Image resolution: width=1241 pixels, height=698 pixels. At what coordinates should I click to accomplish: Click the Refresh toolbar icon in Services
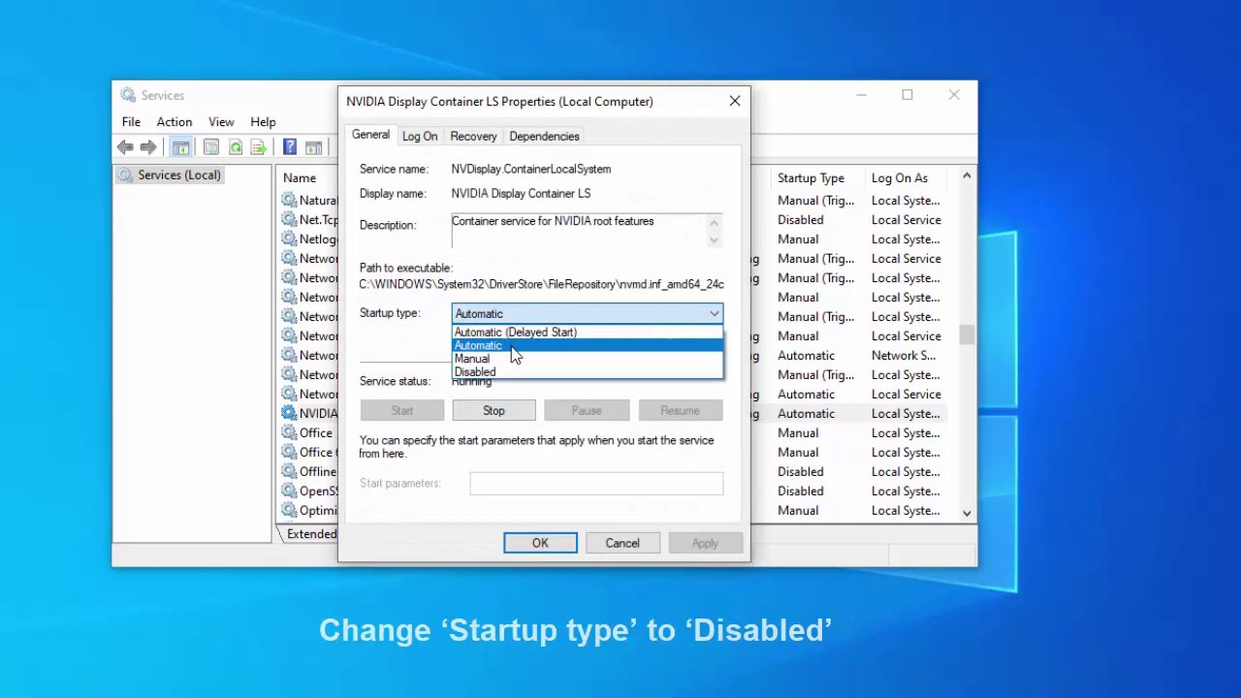click(236, 147)
